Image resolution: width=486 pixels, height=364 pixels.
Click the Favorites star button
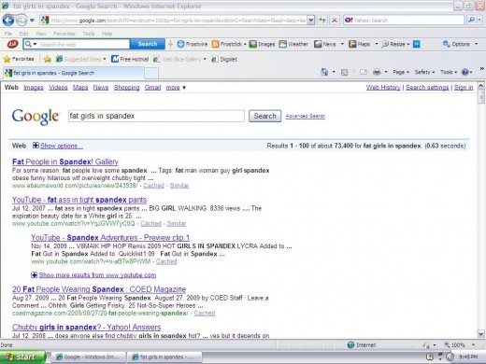tap(19, 59)
